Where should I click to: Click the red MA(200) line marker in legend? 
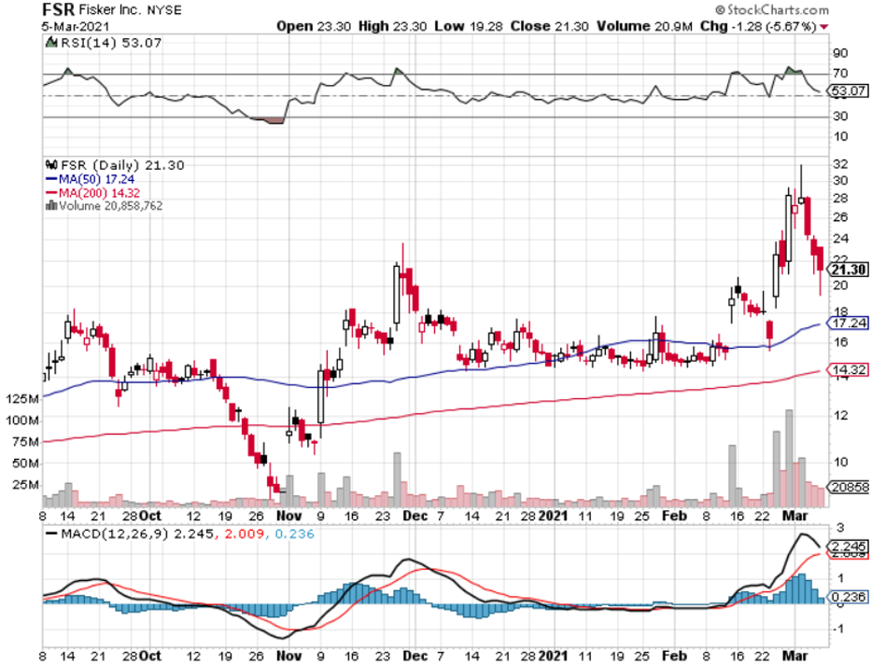(x=50, y=193)
